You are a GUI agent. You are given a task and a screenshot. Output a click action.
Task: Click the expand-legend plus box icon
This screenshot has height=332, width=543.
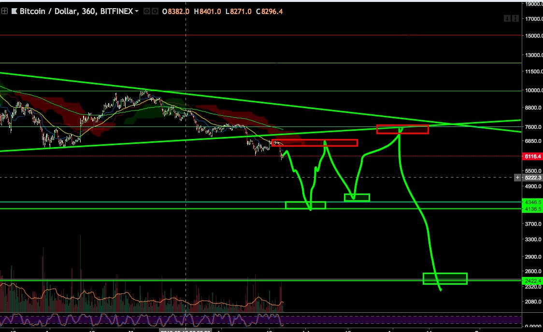[x=4, y=11]
